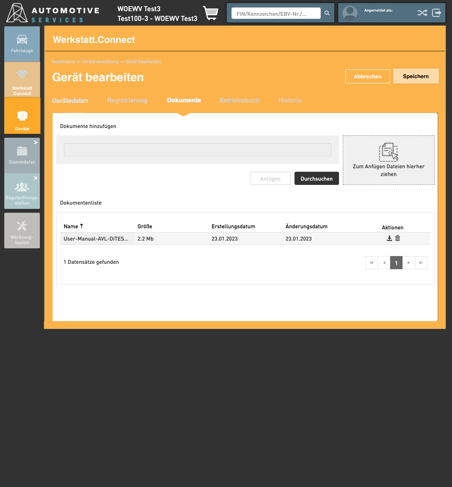Expand the Begutachtungsstellen sidebar menu
This screenshot has width=452, height=487.
tap(22, 191)
